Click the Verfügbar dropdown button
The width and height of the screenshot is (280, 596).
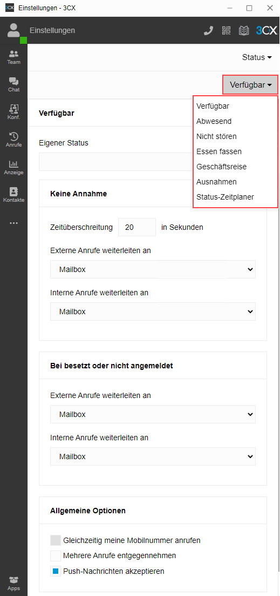[250, 85]
